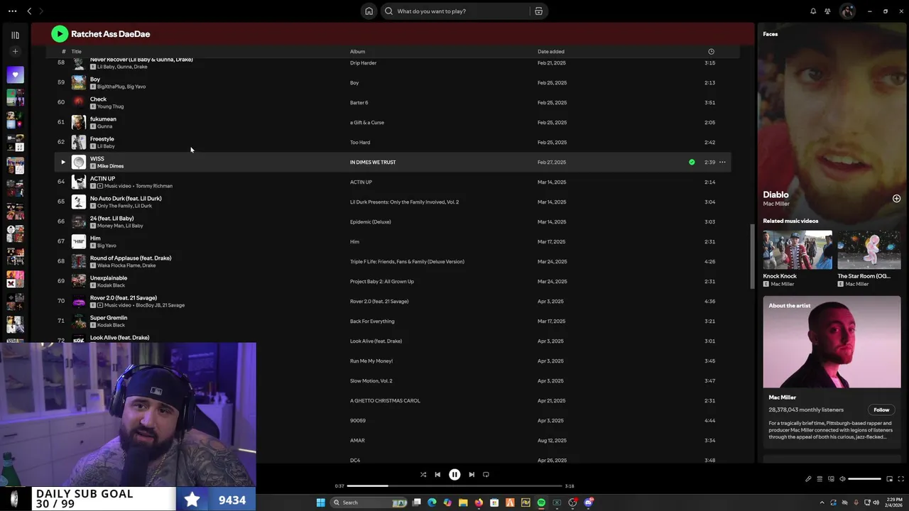
Task: Open The Star Room music video thumbnail
Action: pyautogui.click(x=869, y=250)
